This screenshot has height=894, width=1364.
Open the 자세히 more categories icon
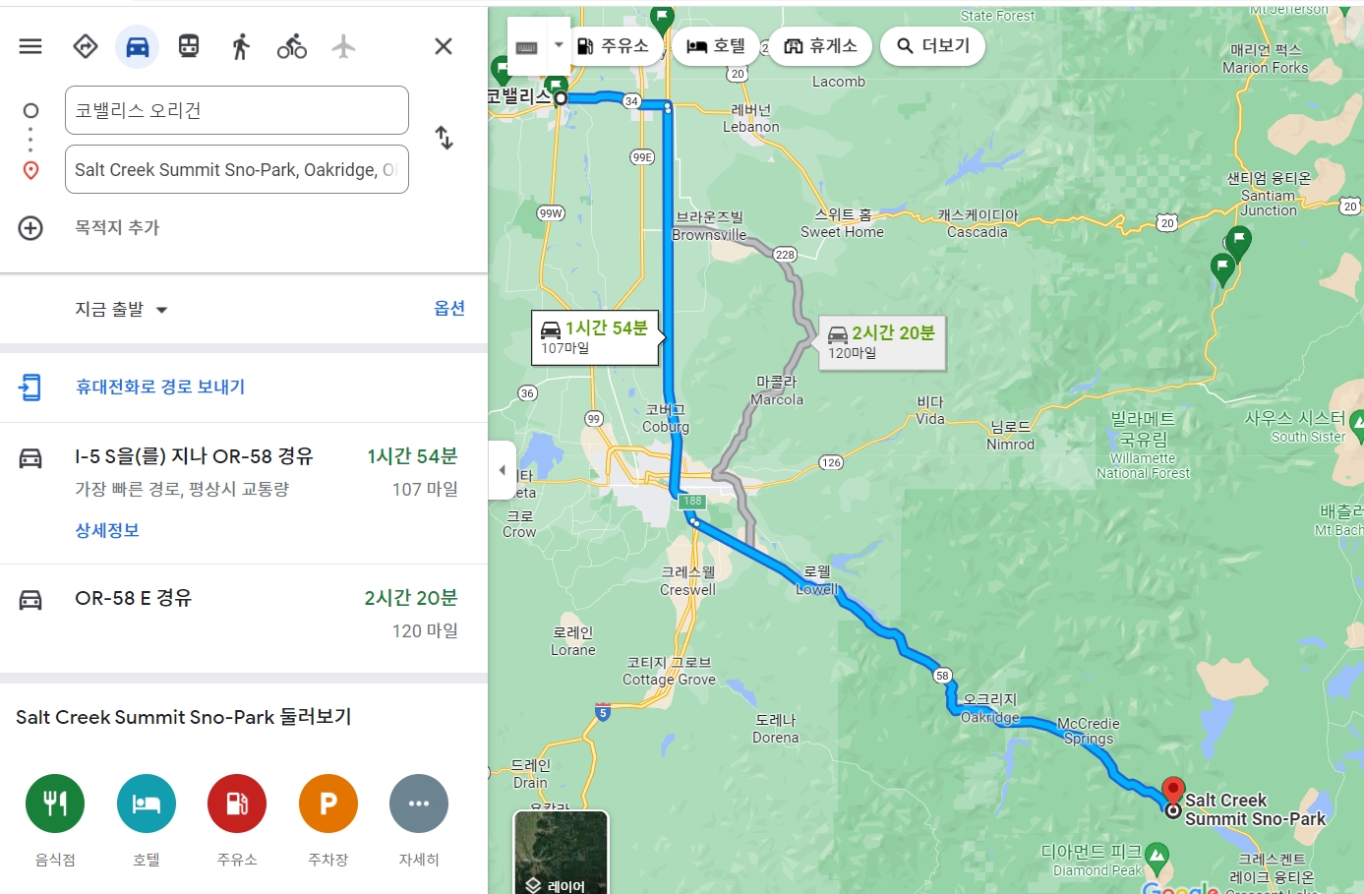(419, 804)
